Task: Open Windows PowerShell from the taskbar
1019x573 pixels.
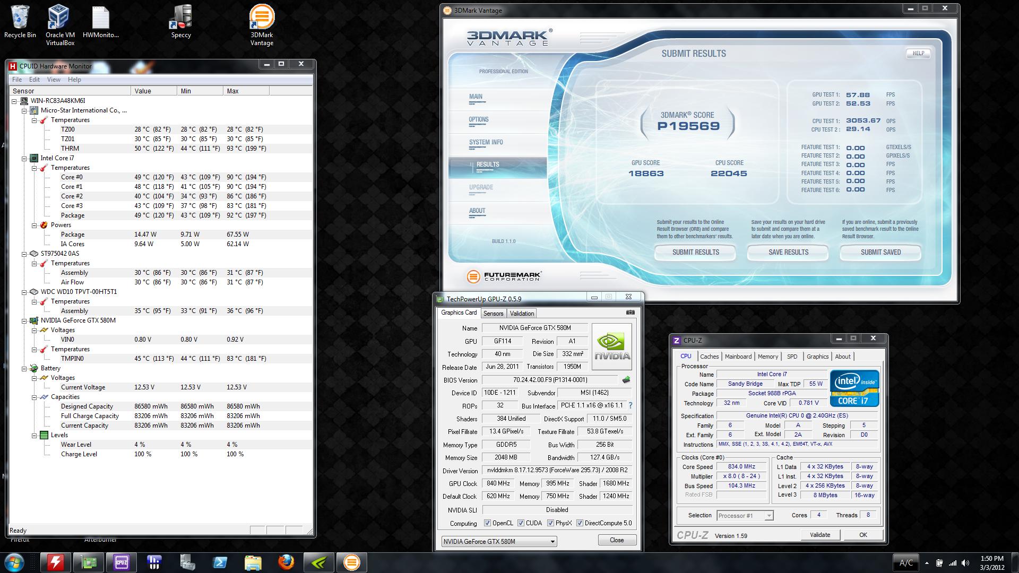Action: (x=220, y=562)
